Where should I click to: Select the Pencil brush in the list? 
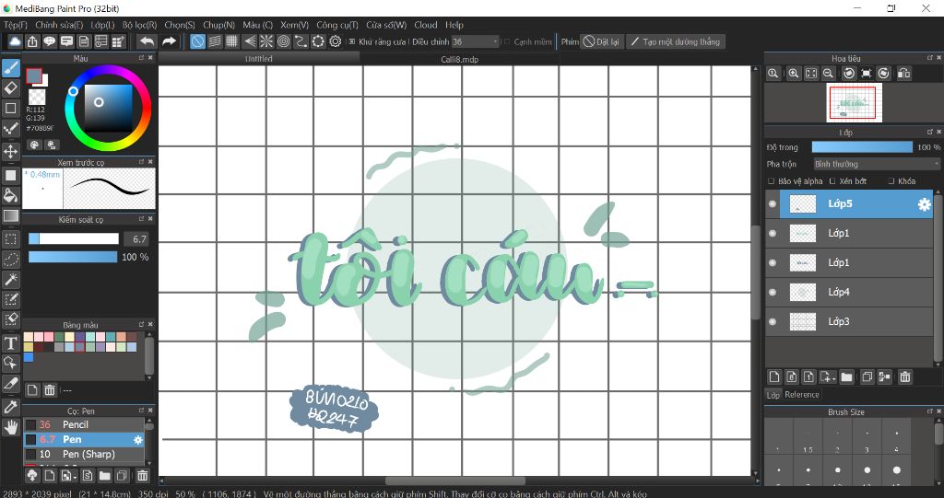[84, 424]
